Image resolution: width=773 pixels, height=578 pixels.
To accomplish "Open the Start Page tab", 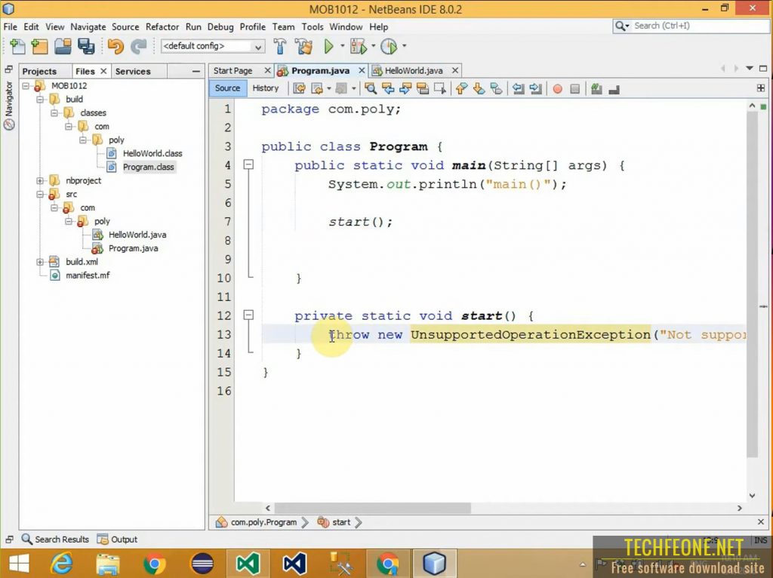I will point(233,71).
